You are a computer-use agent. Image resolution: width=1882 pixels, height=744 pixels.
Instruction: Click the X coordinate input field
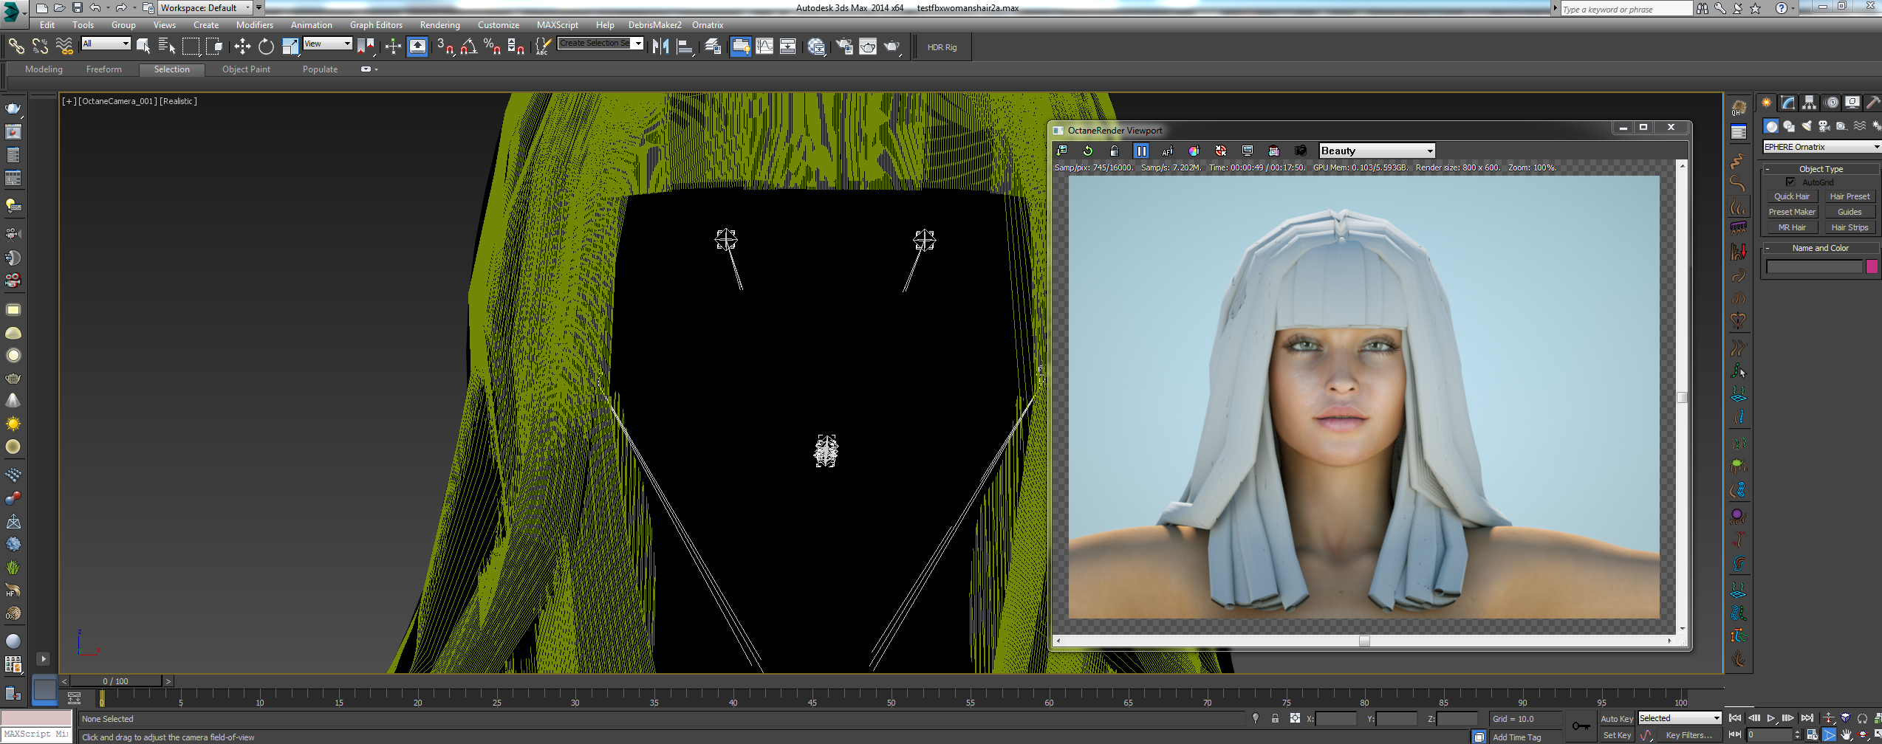pos(1335,719)
